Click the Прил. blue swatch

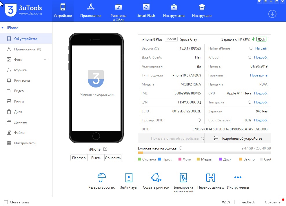coord(160,159)
